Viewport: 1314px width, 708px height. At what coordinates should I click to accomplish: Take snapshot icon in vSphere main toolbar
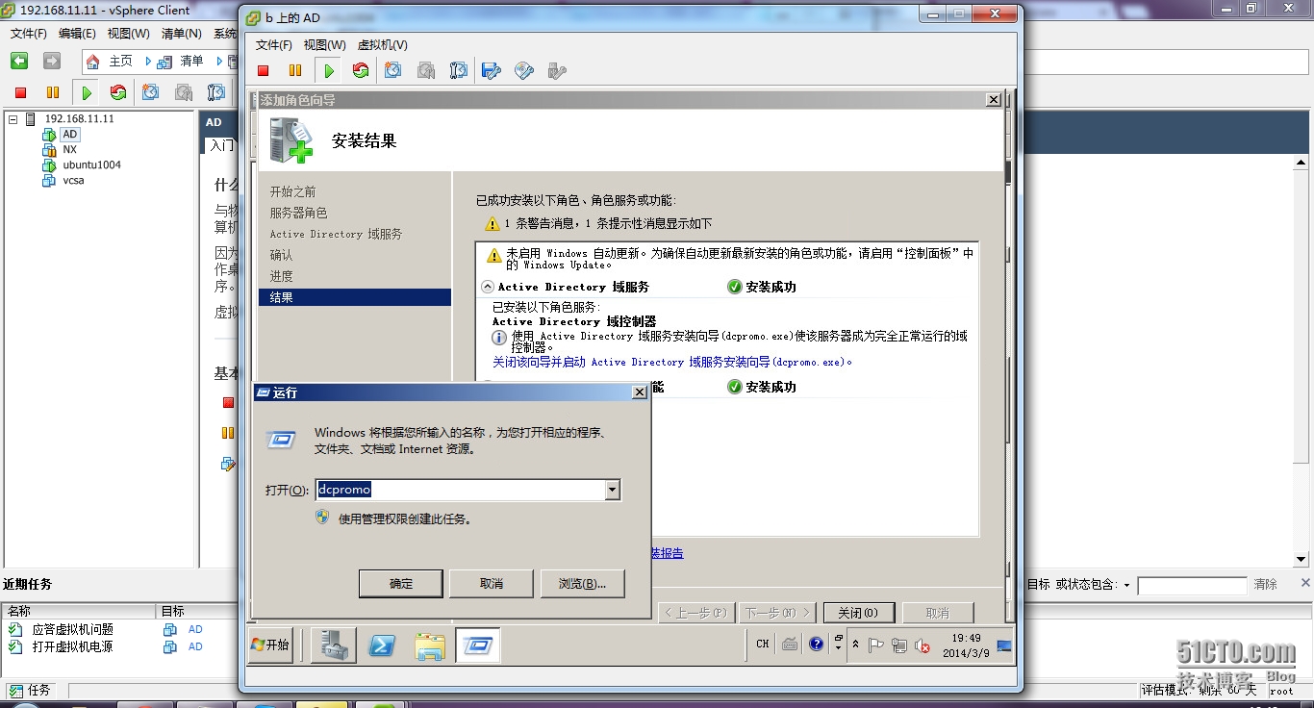tap(151, 92)
